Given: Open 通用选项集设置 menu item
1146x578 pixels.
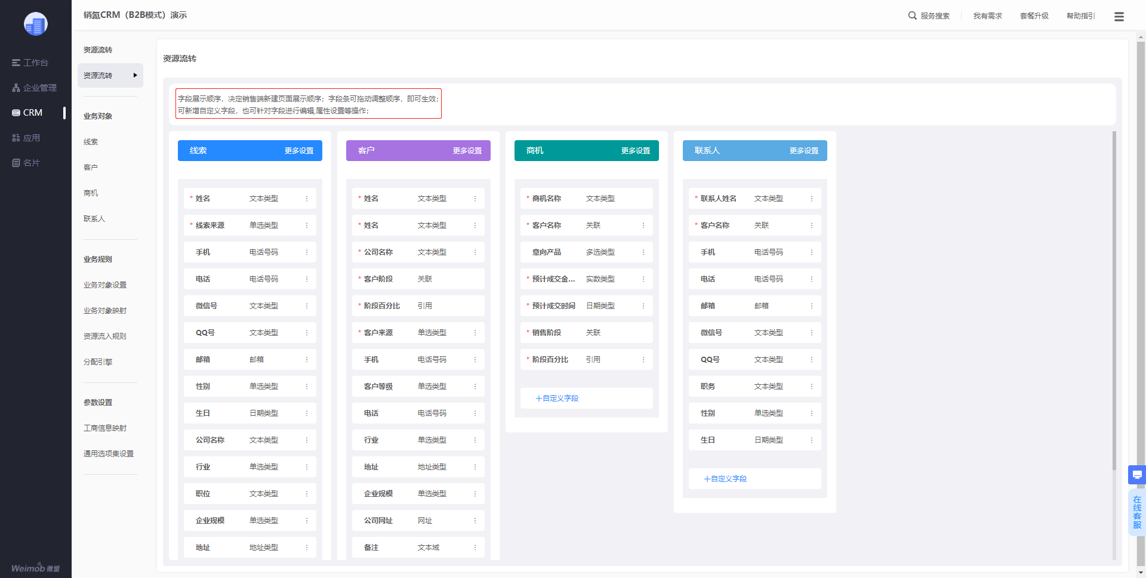Looking at the screenshot, I should pos(109,454).
